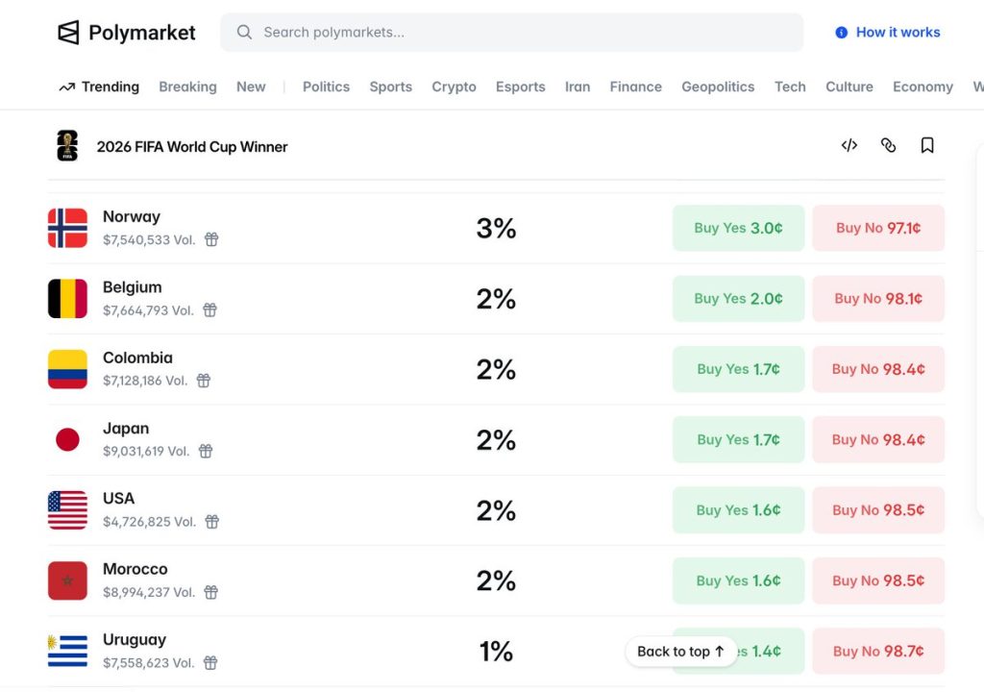Click the Polymarket logo icon
The image size is (984, 692).
(x=68, y=33)
